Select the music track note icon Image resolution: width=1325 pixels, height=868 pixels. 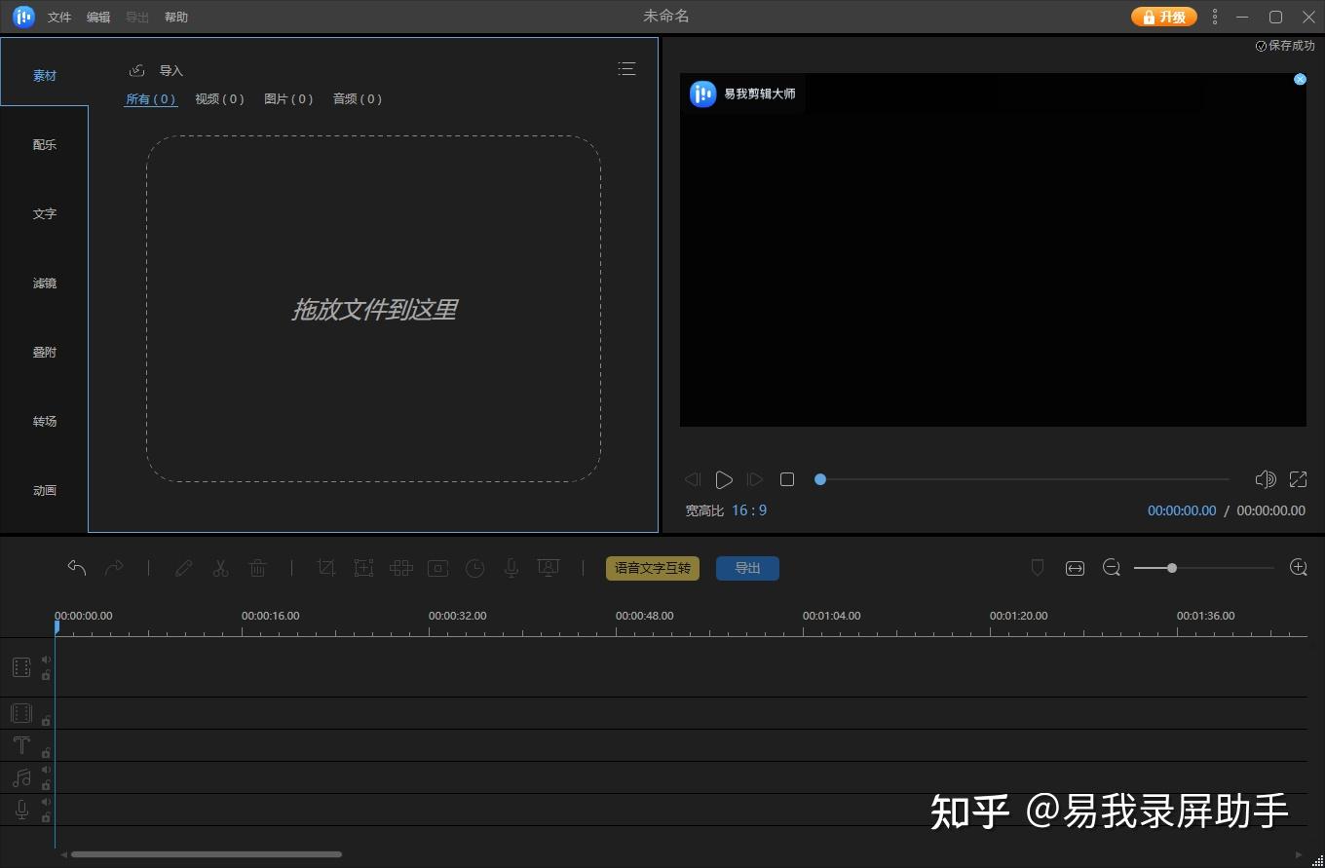[x=21, y=777]
